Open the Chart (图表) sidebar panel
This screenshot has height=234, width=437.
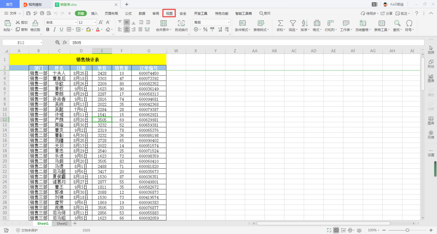point(431,78)
